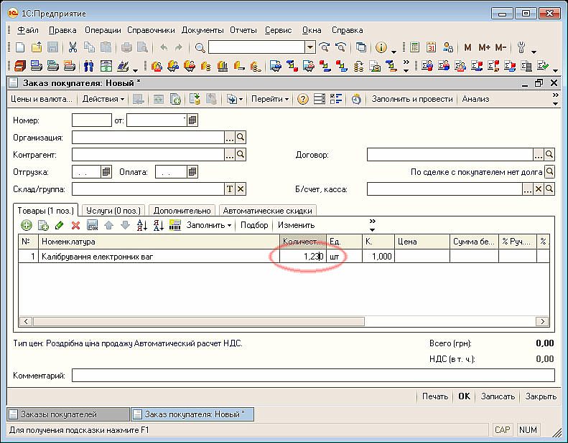Click the copy row icon in Товары
568x443 pixels.
(x=43, y=225)
